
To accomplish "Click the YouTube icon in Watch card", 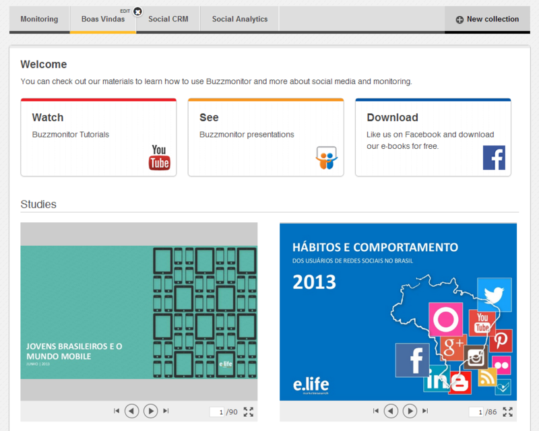I will click(160, 158).
